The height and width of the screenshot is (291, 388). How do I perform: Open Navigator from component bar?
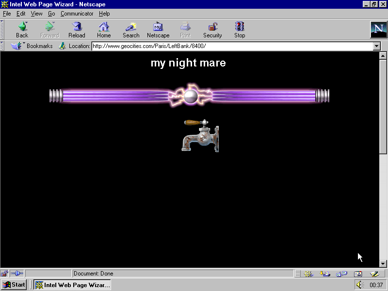point(308,274)
